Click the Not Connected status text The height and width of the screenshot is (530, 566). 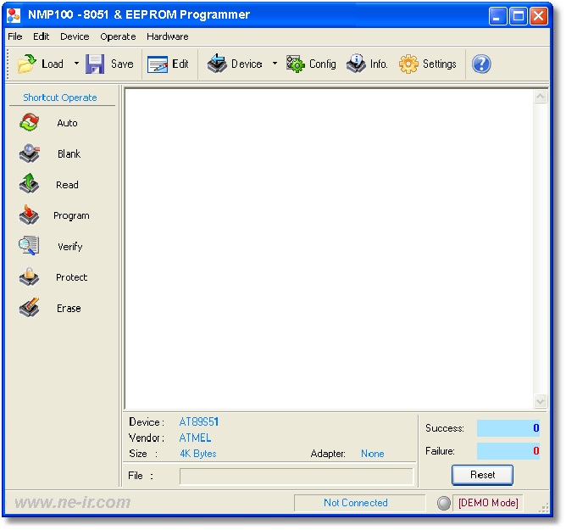coord(356,503)
